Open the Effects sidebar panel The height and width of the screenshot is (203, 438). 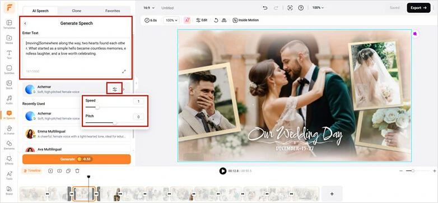coord(9,160)
